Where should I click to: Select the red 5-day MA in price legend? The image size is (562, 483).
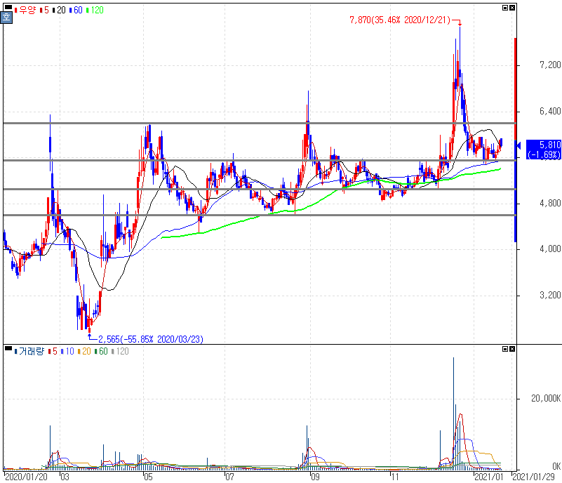tap(44, 10)
